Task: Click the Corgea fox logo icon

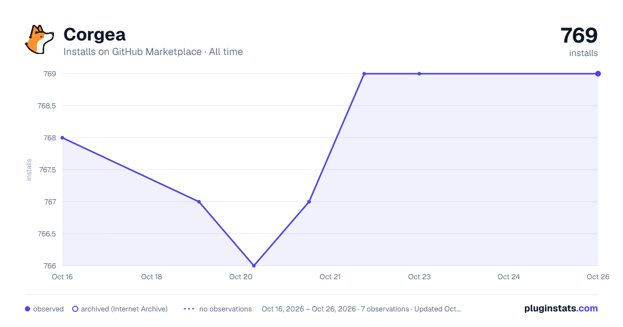Action: (x=39, y=39)
